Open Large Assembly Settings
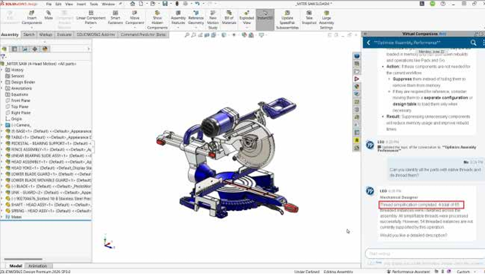This screenshot has width=485, height=274. (x=326, y=20)
